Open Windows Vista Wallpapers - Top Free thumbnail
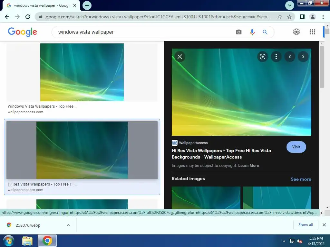This screenshot has width=330, height=247. coord(82,72)
